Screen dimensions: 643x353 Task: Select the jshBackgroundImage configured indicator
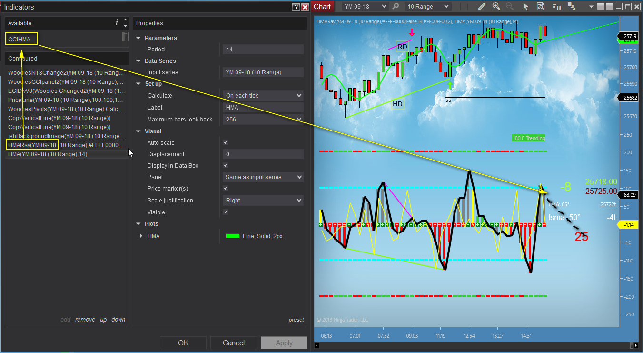point(66,136)
